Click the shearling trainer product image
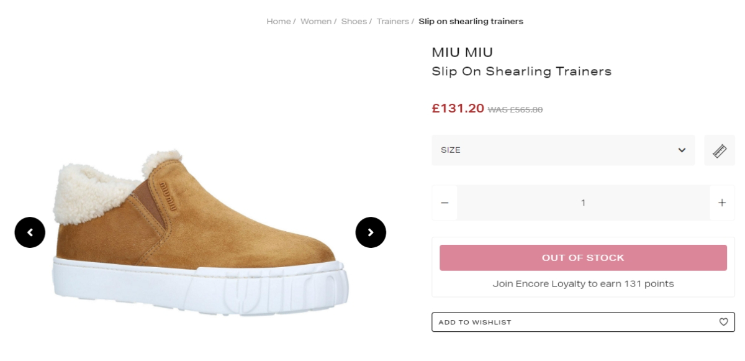The width and height of the screenshot is (745, 361). (x=199, y=236)
